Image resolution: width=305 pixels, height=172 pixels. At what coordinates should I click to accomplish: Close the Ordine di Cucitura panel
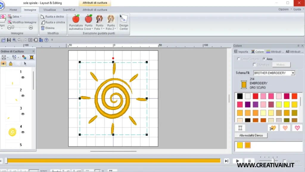coord(33,51)
